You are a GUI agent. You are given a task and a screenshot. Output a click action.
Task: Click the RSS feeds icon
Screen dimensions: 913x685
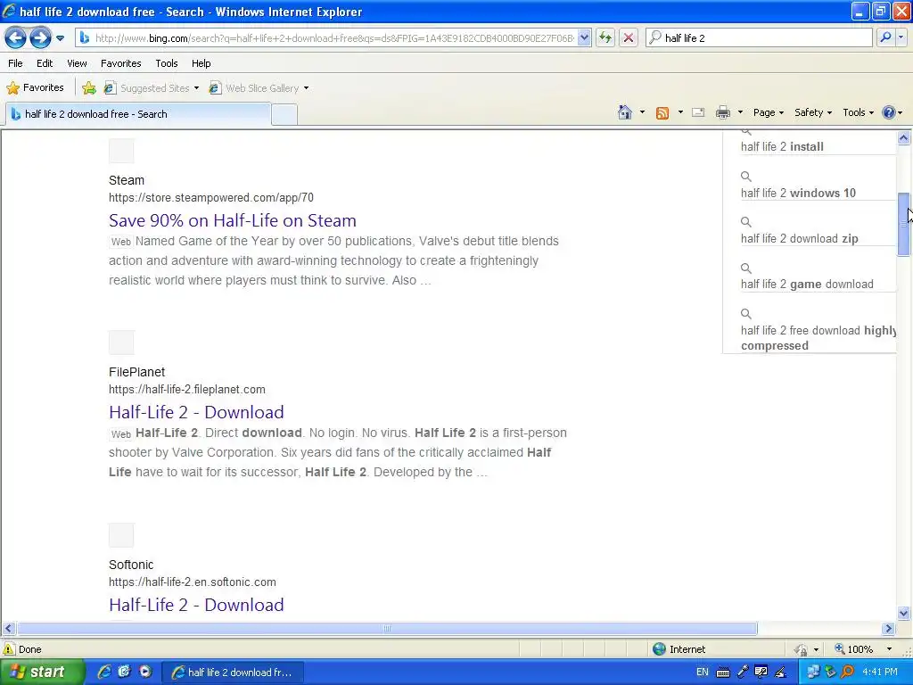click(662, 113)
